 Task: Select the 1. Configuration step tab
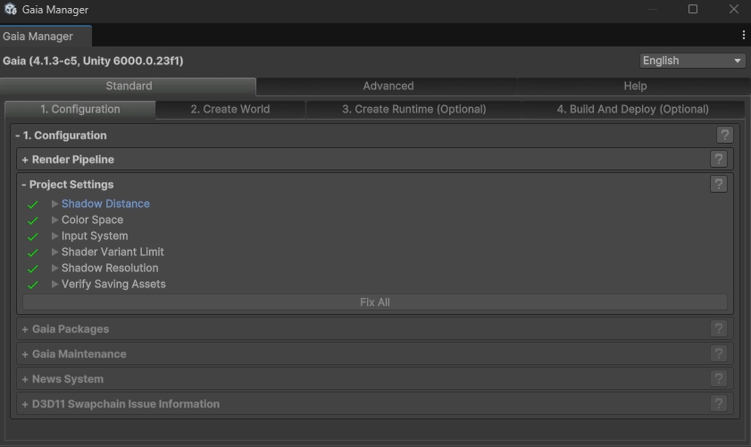point(80,109)
